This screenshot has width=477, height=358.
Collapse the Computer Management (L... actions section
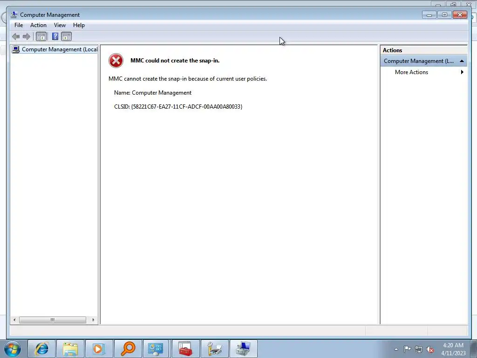[x=462, y=61]
